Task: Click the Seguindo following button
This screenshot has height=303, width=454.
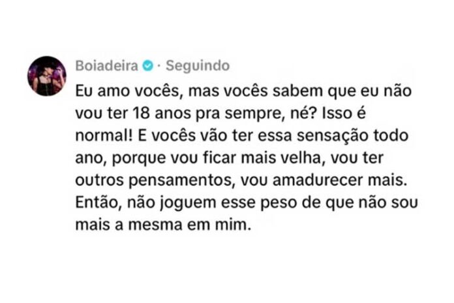Action: coord(198,66)
